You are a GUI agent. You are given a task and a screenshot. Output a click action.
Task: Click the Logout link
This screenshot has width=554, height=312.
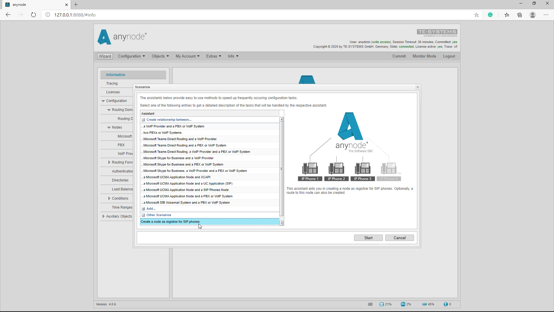point(449,56)
